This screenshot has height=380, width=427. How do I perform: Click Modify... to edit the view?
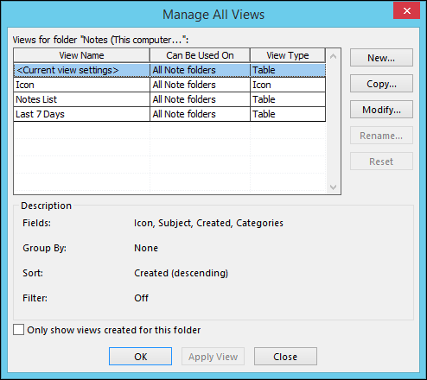tap(381, 110)
